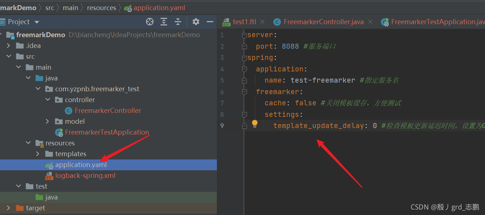
Task: Close the FreemarkerController.java tab
Action: [370, 22]
